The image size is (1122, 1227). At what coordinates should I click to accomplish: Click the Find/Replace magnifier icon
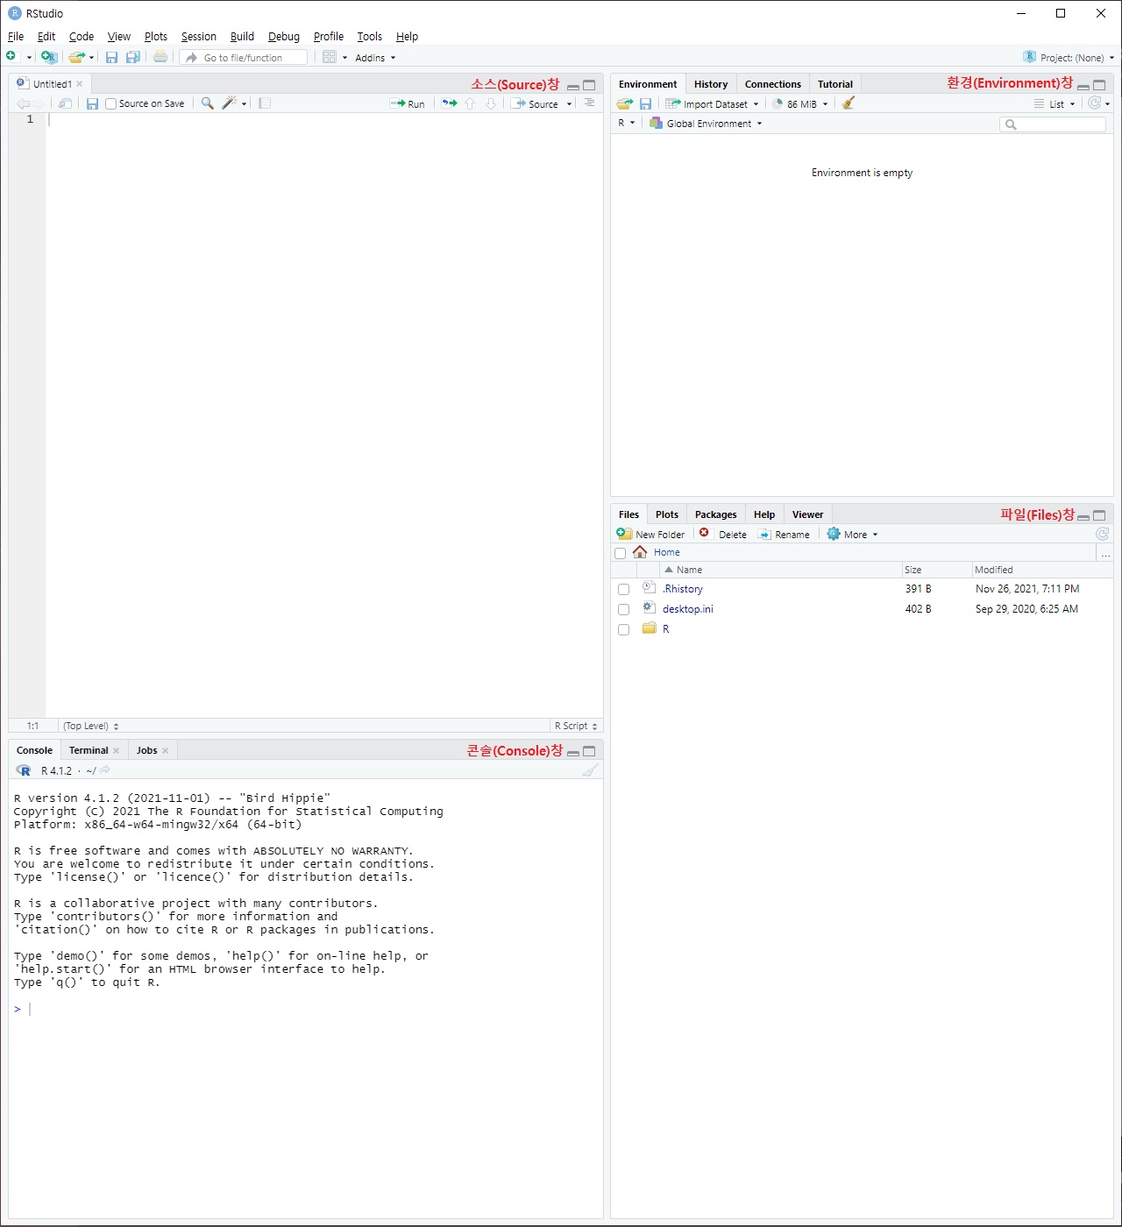tap(208, 103)
